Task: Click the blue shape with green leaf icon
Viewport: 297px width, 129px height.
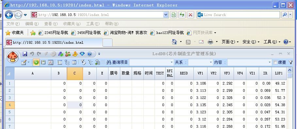Action: click(x=61, y=54)
